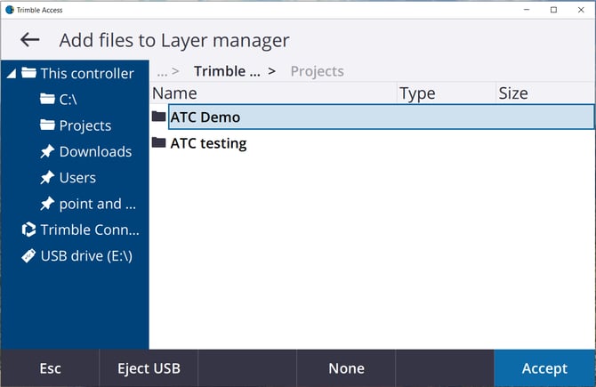Click the USB drive icon
This screenshot has height=387, width=596.
tap(28, 256)
